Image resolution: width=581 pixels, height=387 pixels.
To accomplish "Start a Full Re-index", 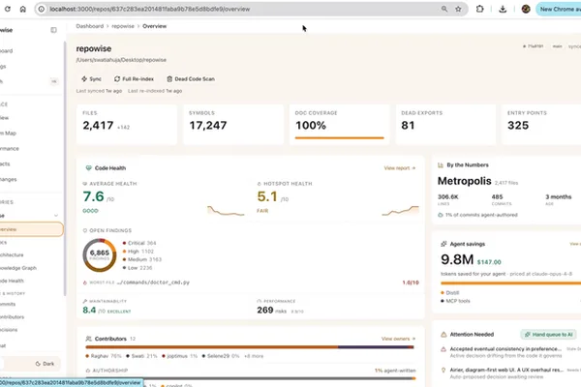I will pyautogui.click(x=134, y=79).
